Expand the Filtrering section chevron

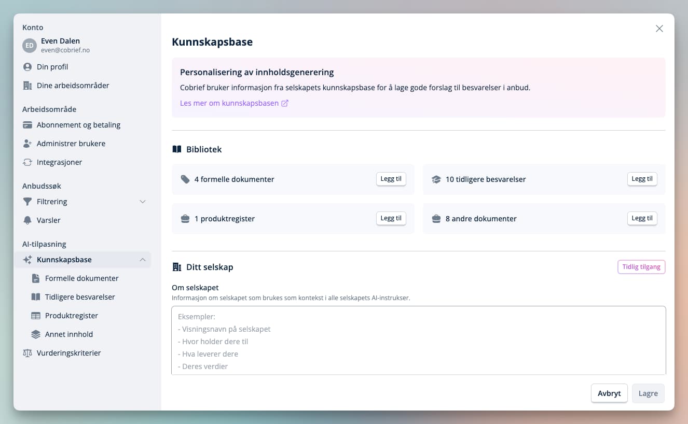pos(143,202)
